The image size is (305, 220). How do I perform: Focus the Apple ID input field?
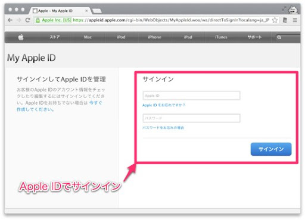[x=191, y=96]
